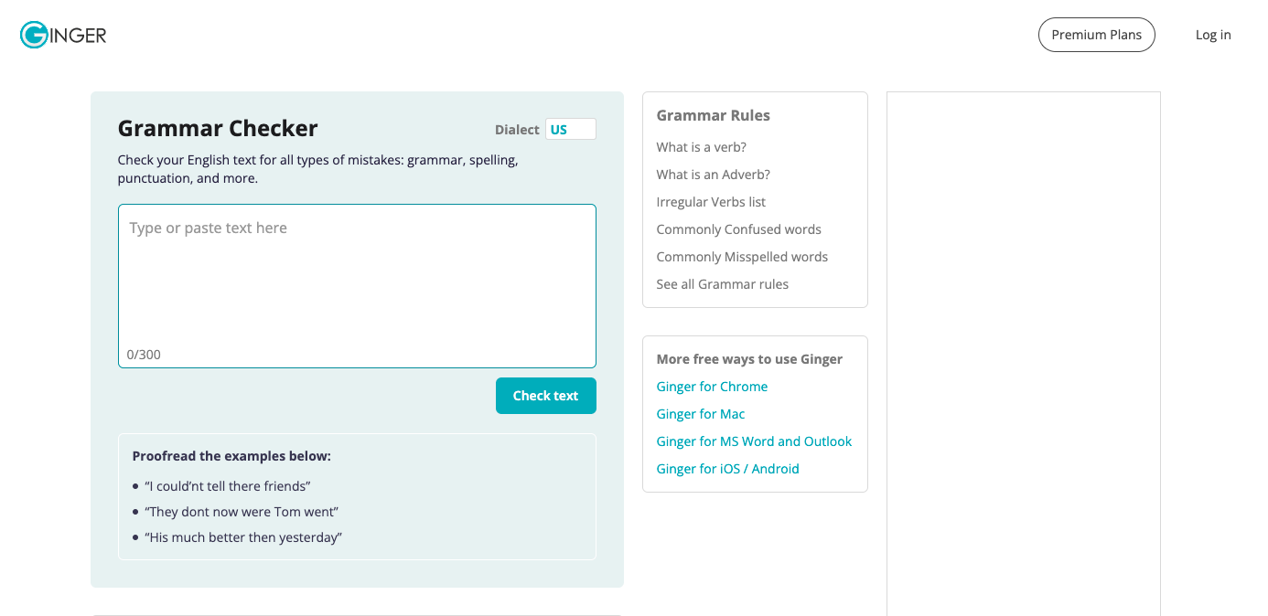The image size is (1268, 616).
Task: Open 'What is a verb?' article
Action: point(701,146)
